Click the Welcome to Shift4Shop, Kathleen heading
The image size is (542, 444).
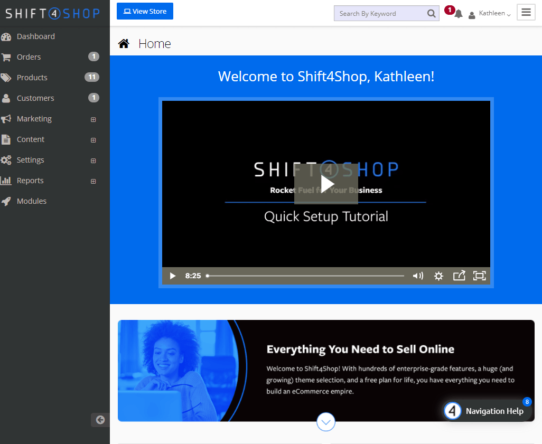[x=326, y=77]
